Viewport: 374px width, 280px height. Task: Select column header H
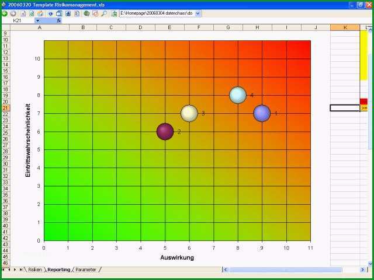[x=257, y=27]
